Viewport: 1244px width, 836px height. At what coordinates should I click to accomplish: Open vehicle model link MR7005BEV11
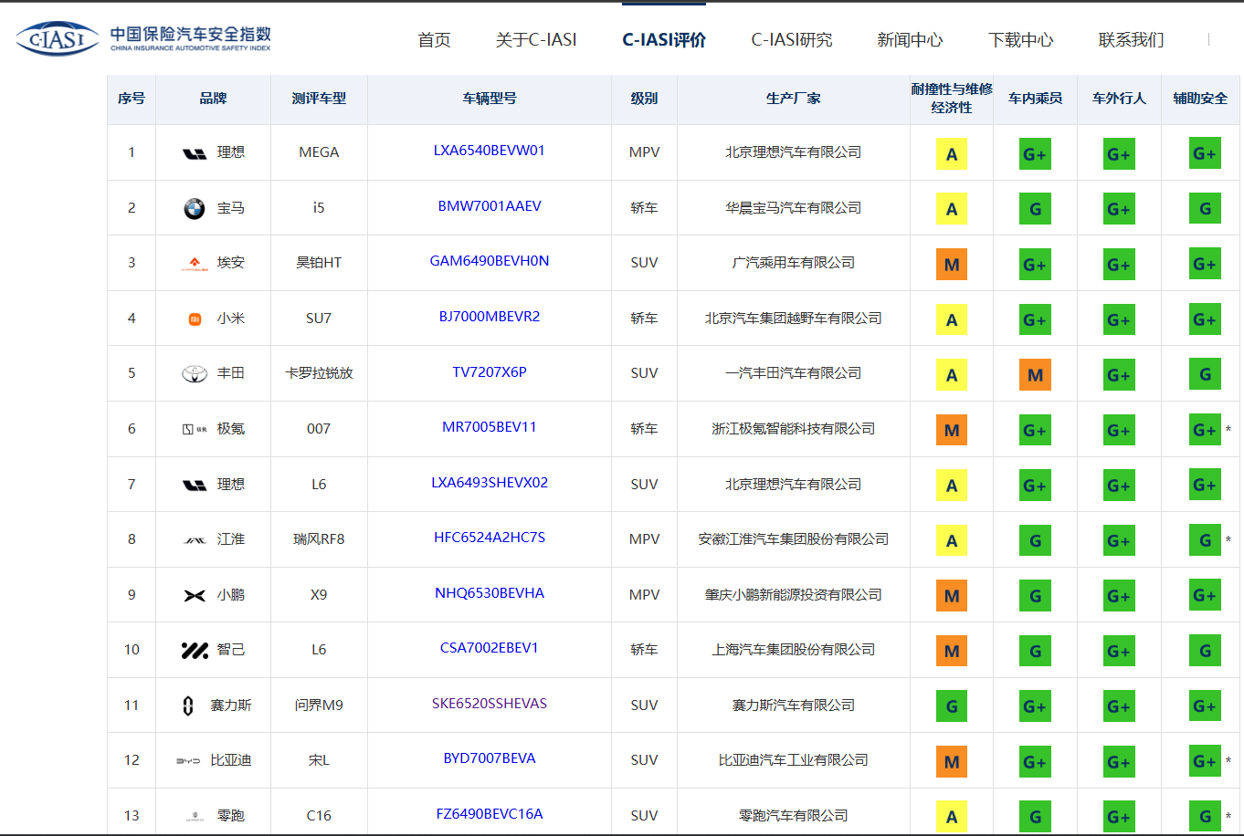[490, 427]
